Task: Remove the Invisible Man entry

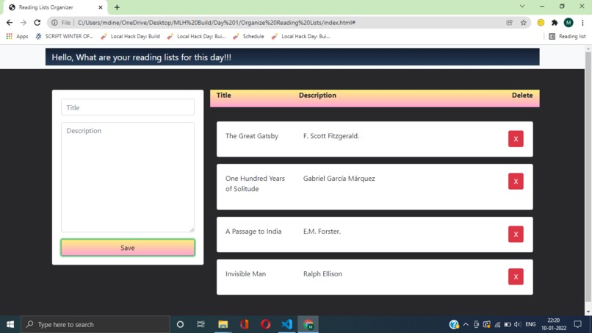Action: (516, 276)
